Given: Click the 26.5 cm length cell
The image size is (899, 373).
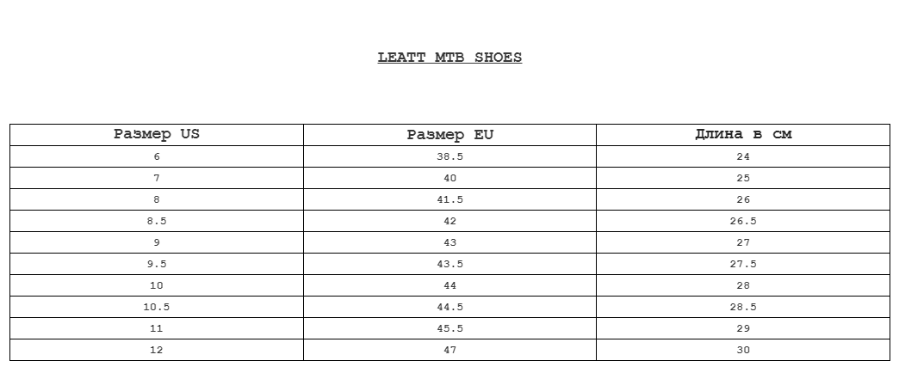Looking at the screenshot, I should tap(742, 221).
